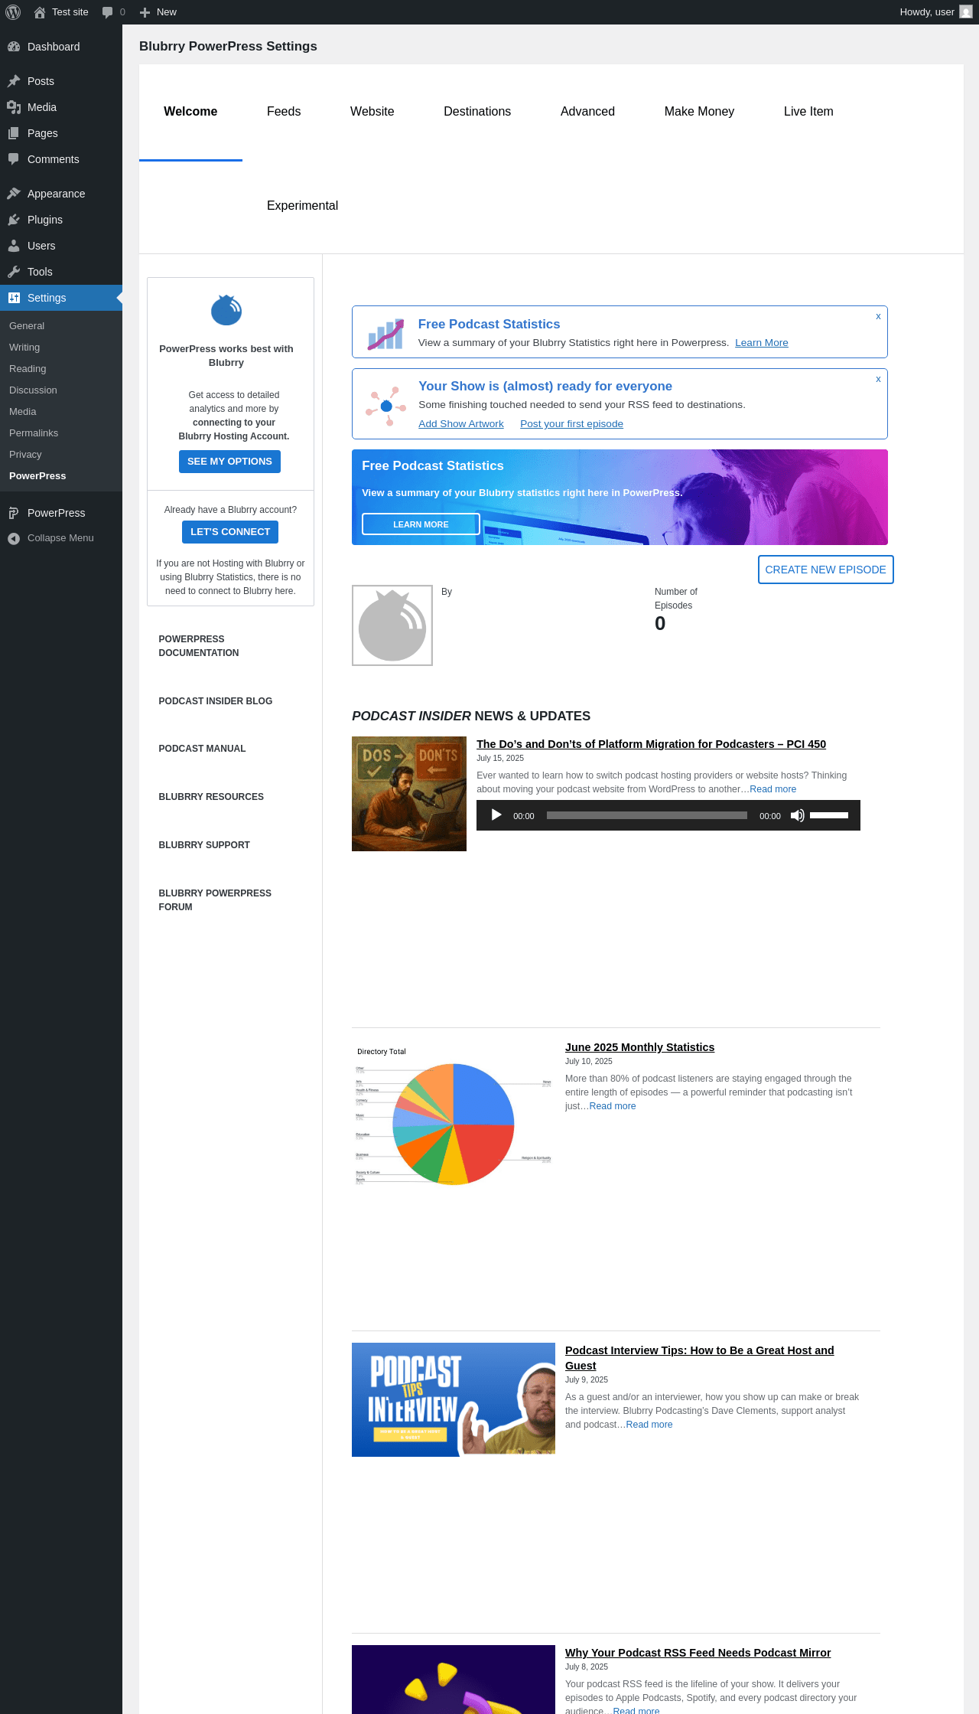The height and width of the screenshot is (1714, 979).
Task: Open Users in the sidebar
Action: point(61,246)
